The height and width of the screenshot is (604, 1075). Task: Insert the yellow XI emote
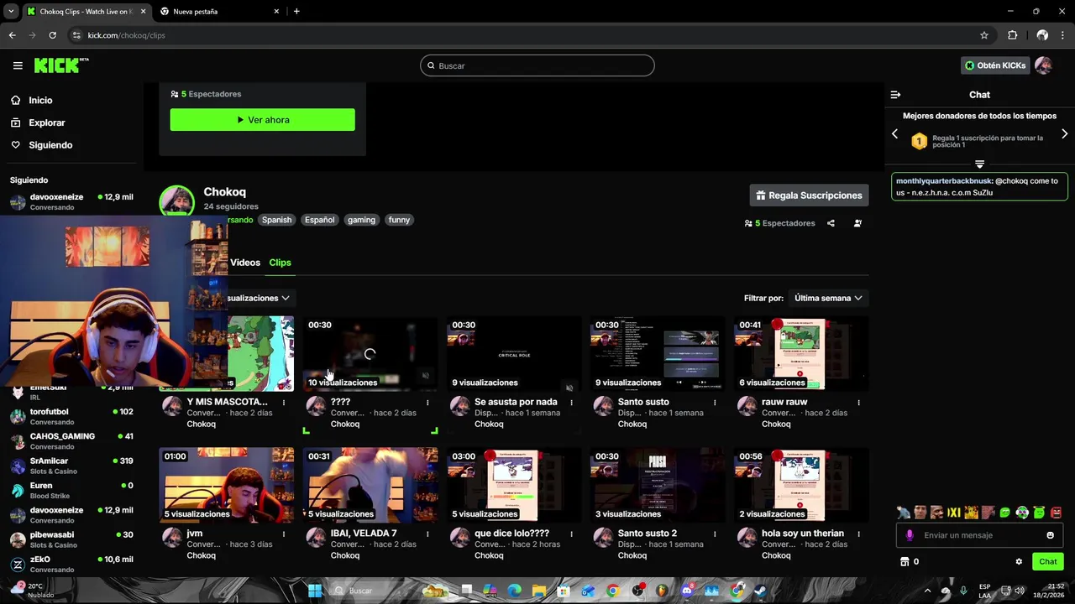954,513
